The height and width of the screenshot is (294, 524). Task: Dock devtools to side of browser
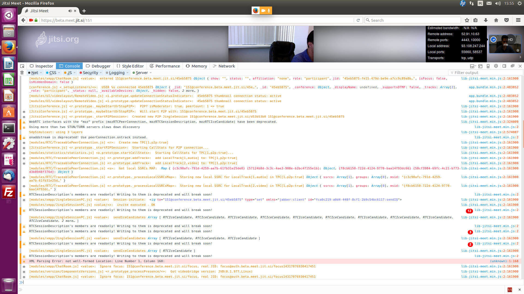pyautogui.click(x=504, y=66)
